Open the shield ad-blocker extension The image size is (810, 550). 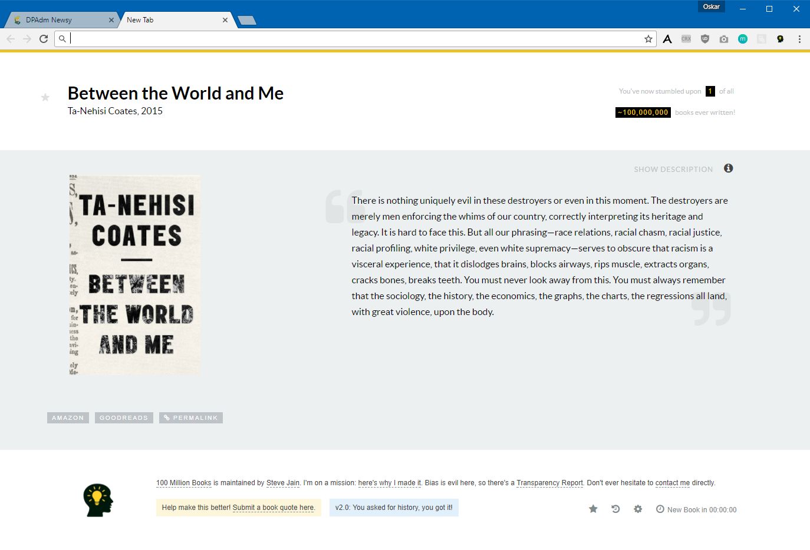coord(705,39)
